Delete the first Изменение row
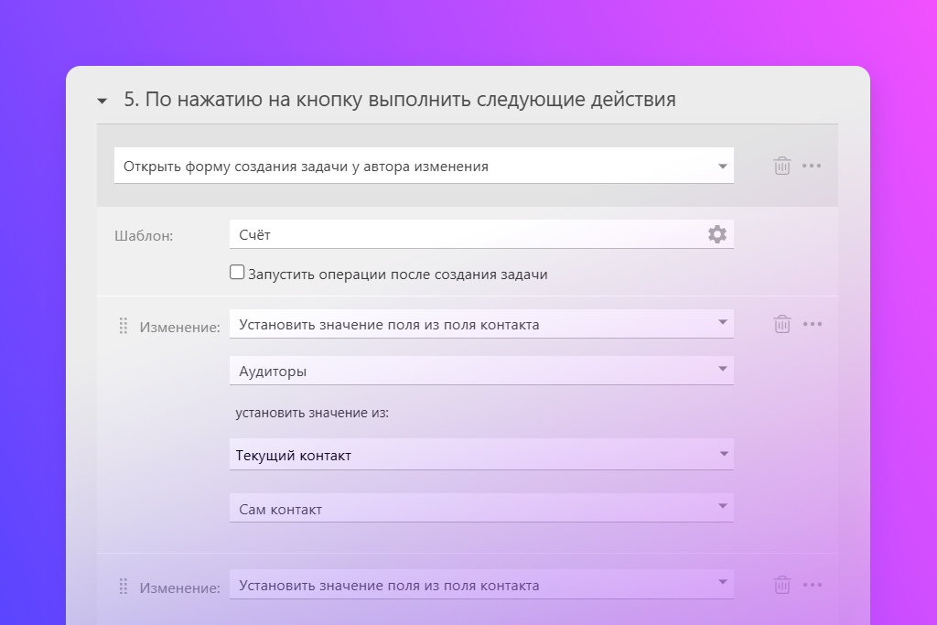 click(x=781, y=324)
